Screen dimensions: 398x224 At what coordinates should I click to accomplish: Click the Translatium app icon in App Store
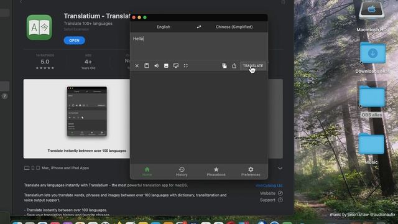[39, 27]
